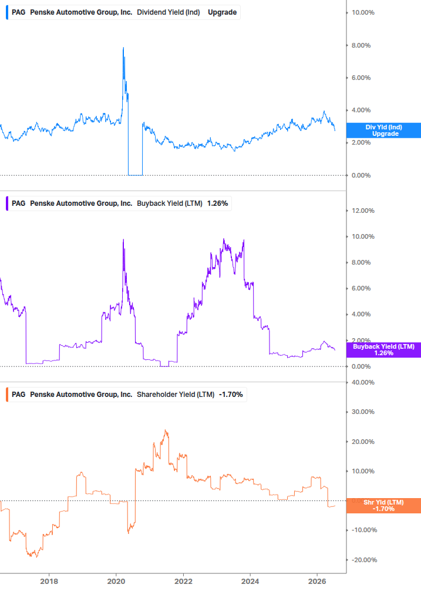421x591 pixels.
Task: Click the blue Div Yld (Ind) Upgrade axis tag
Action: click(x=383, y=131)
